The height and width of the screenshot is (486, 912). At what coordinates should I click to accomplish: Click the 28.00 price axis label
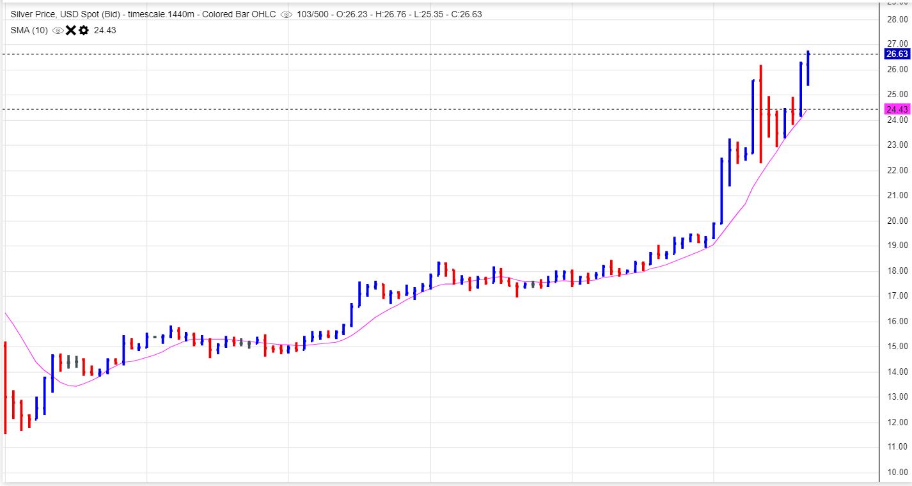pos(897,19)
